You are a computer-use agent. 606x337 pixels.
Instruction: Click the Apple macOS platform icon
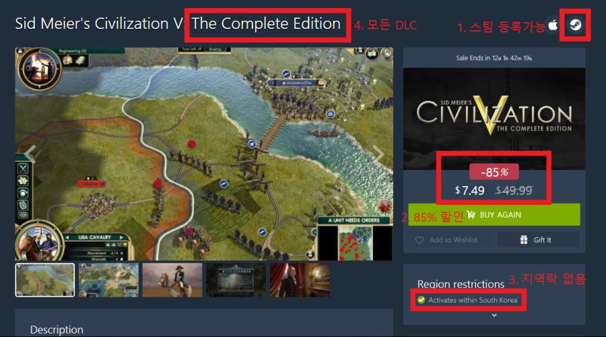[x=553, y=25]
